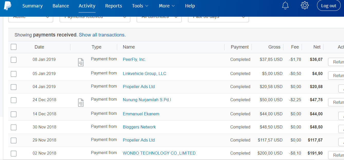
Task: Click the Name column header
Action: (129, 47)
